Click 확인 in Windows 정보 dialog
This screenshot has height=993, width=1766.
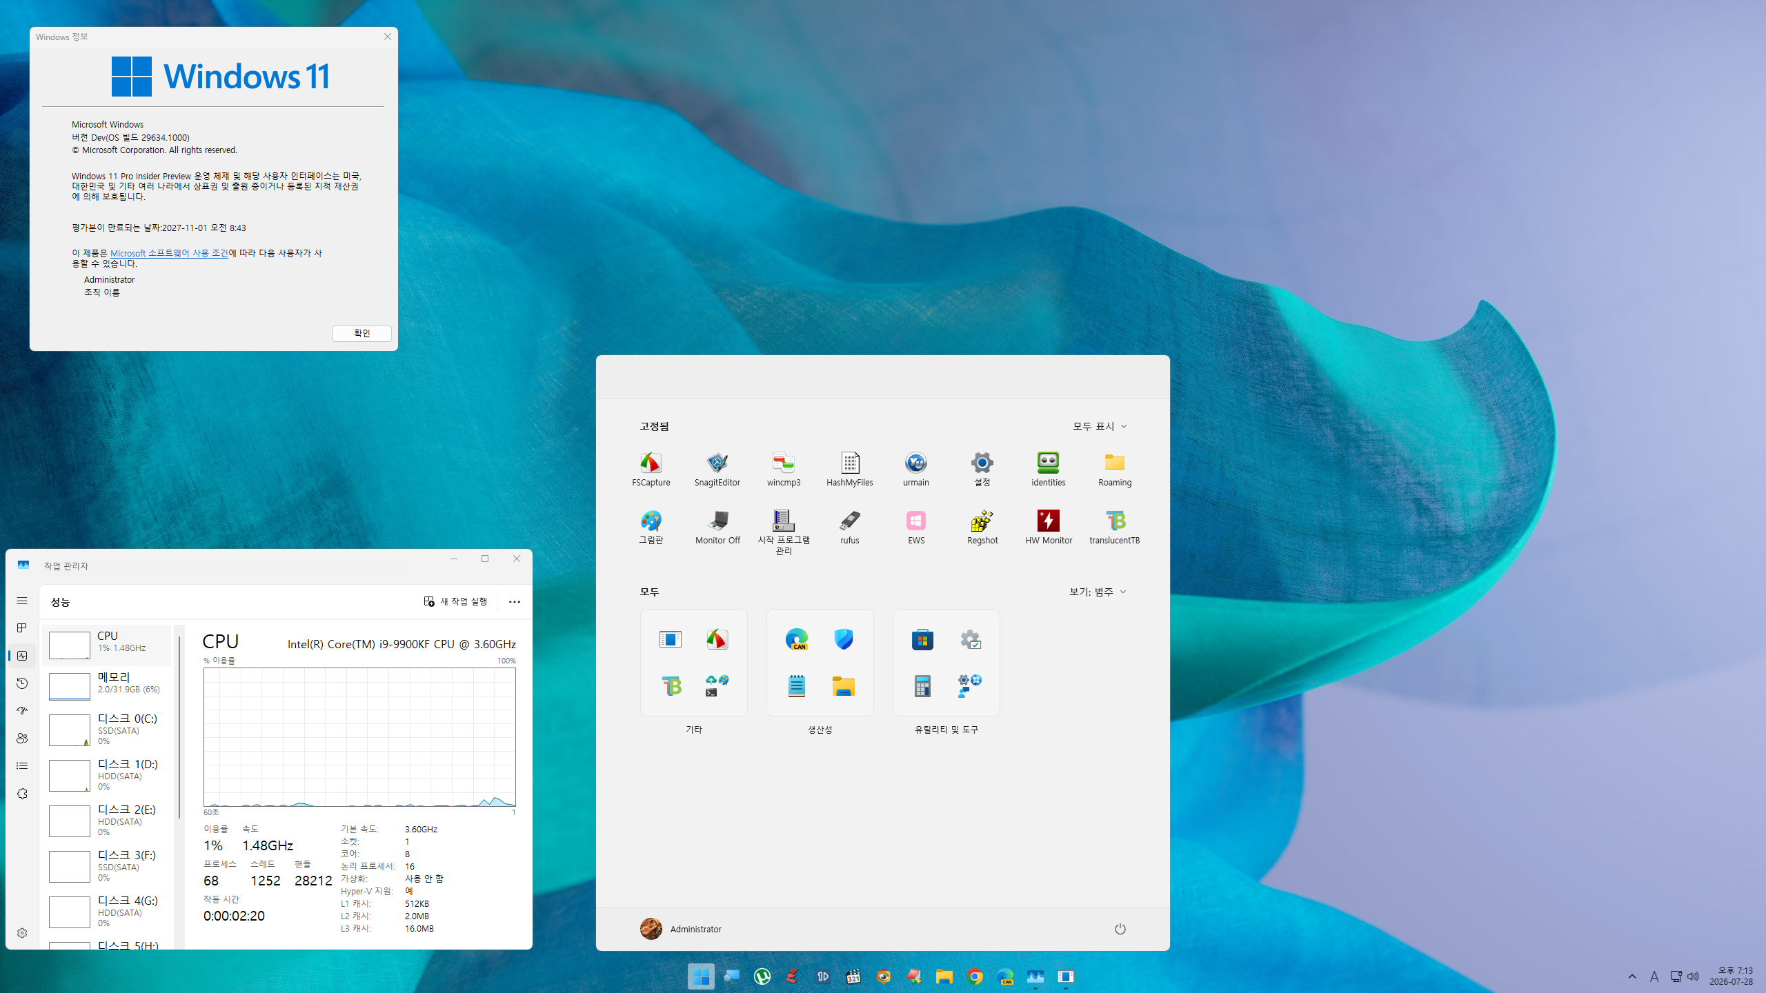pyautogui.click(x=362, y=333)
